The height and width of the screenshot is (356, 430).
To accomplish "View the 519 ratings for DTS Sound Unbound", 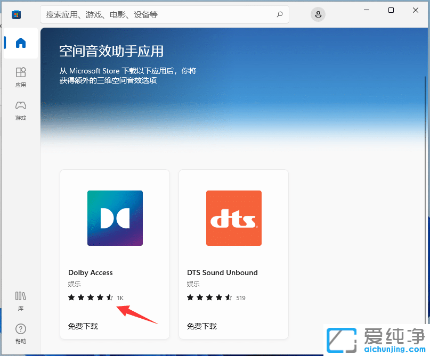I will [x=240, y=297].
